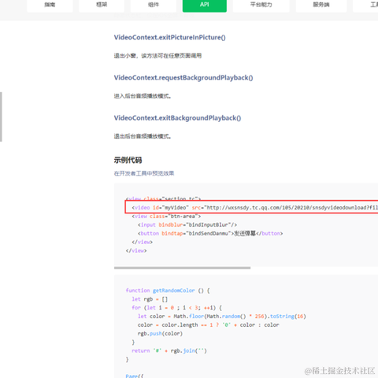The width and height of the screenshot is (378, 378).
Task: Click the color.length == 1 code line
Action: 209,325
